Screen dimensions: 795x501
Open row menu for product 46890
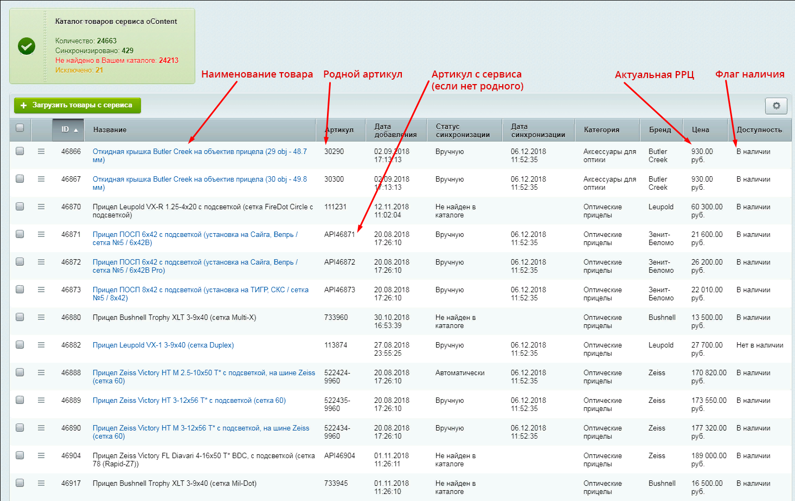(41, 428)
